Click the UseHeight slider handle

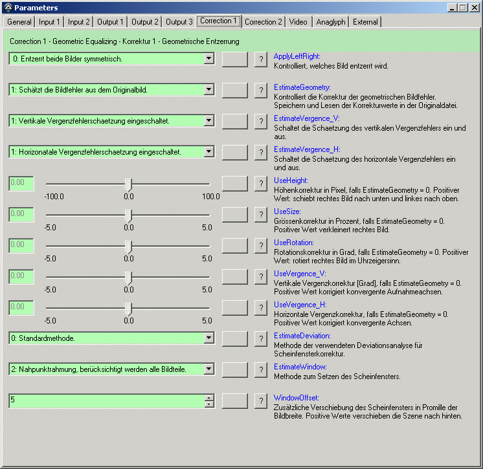click(x=128, y=184)
